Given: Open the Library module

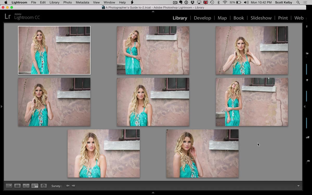Looking at the screenshot, I should (180, 18).
